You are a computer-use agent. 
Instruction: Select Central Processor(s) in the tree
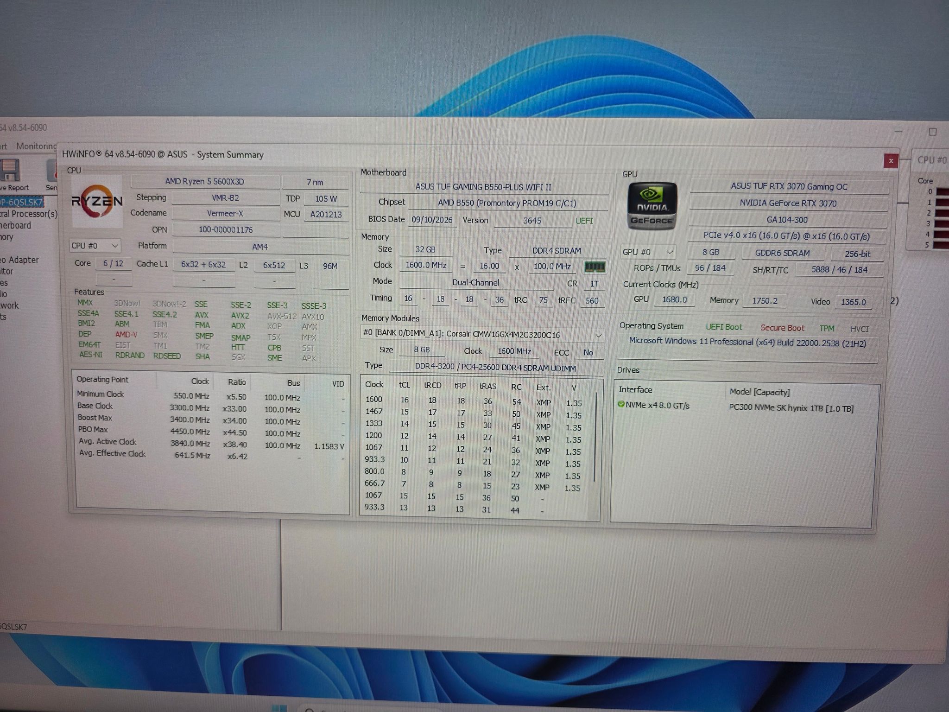point(29,214)
